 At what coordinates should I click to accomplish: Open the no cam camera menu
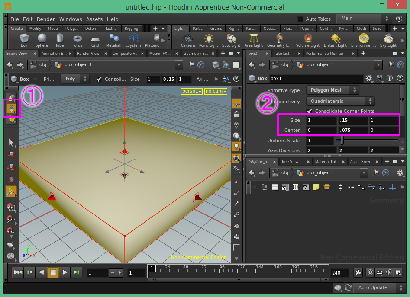coord(216,91)
